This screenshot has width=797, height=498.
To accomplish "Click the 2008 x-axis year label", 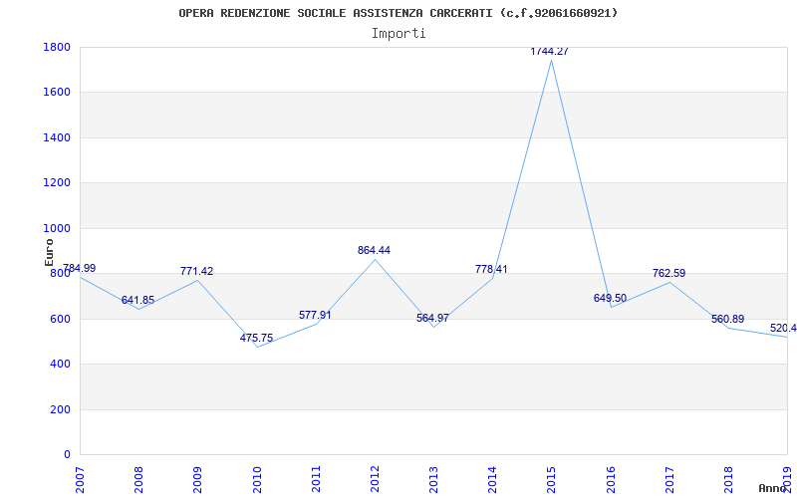I will (139, 479).
